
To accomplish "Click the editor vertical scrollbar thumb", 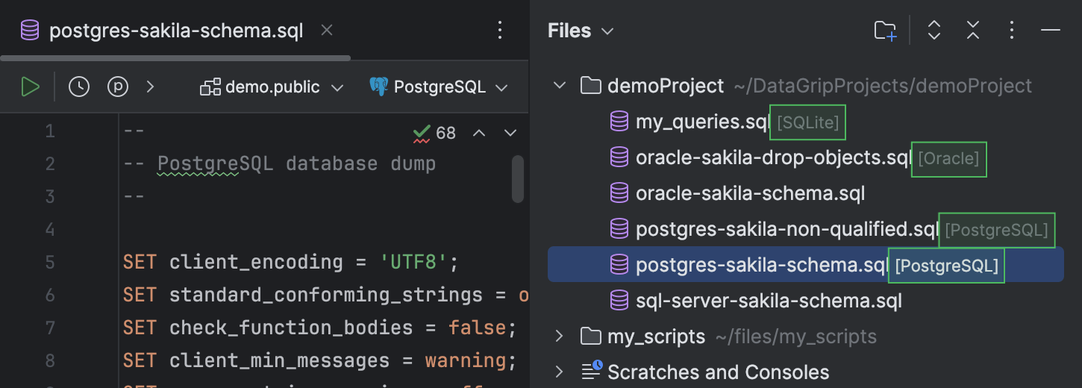I will [x=518, y=179].
